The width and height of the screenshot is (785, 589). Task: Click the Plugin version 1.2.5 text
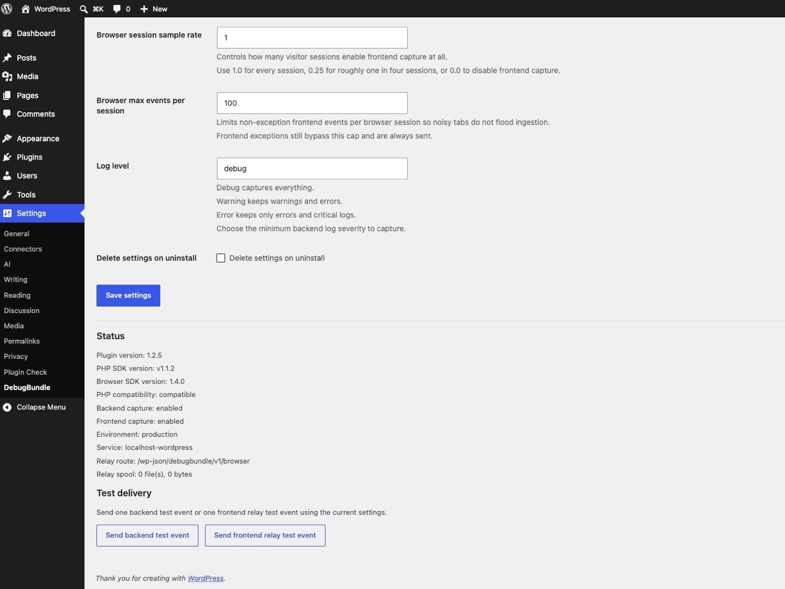[129, 355]
